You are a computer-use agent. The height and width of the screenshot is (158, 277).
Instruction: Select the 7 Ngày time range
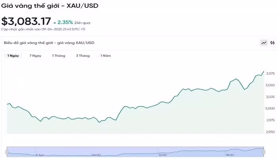35,56
